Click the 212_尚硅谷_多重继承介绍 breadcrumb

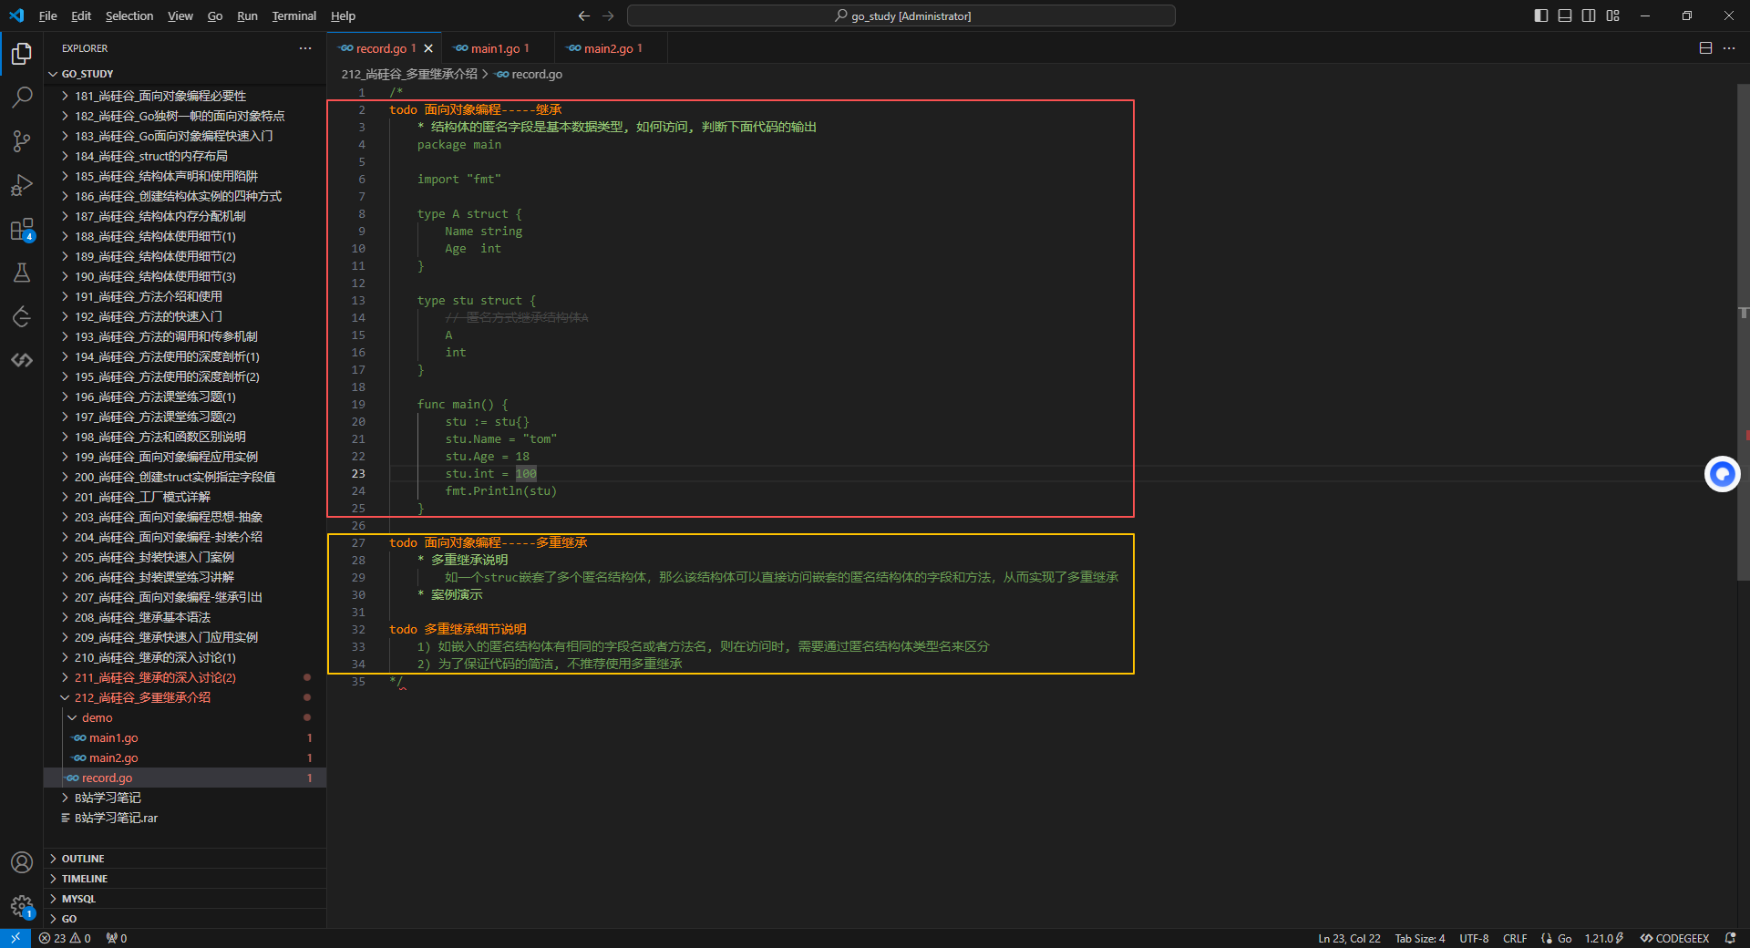409,74
